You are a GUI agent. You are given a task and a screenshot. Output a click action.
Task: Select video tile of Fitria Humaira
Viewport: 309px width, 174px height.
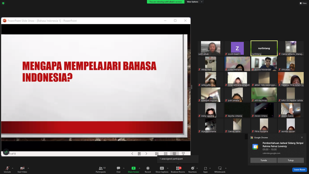pyautogui.click(x=264, y=126)
